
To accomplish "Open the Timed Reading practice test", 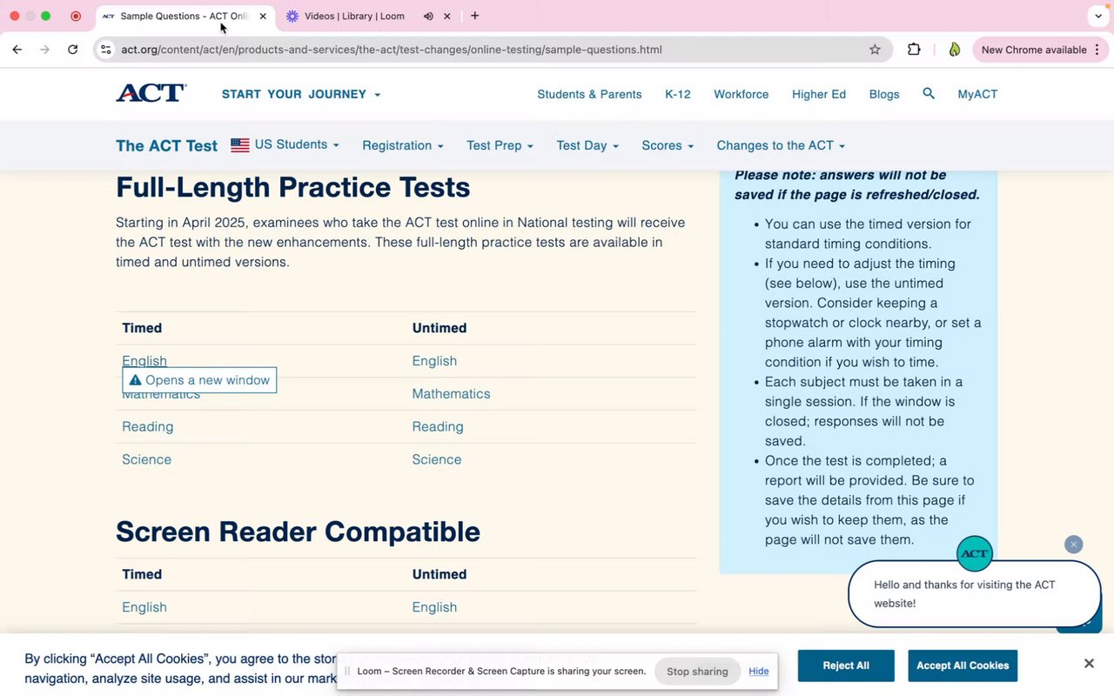I will (147, 426).
